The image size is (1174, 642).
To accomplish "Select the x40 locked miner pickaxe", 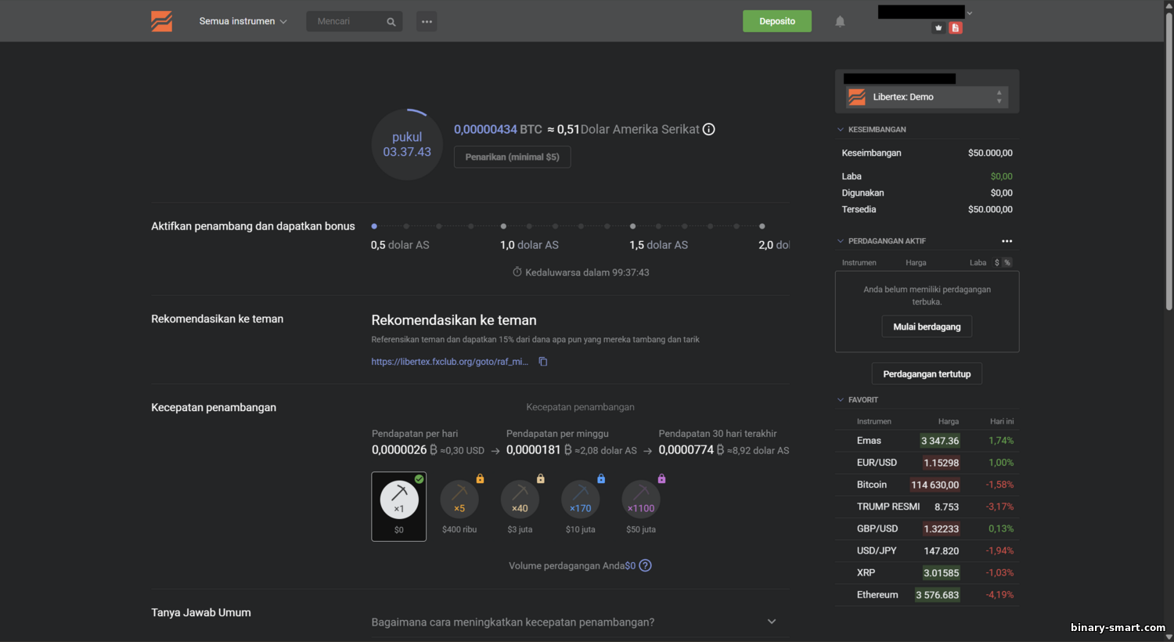I will pos(520,500).
